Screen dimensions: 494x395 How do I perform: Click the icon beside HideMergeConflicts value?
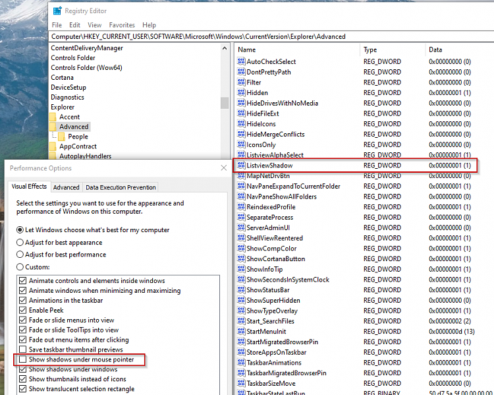(x=241, y=134)
